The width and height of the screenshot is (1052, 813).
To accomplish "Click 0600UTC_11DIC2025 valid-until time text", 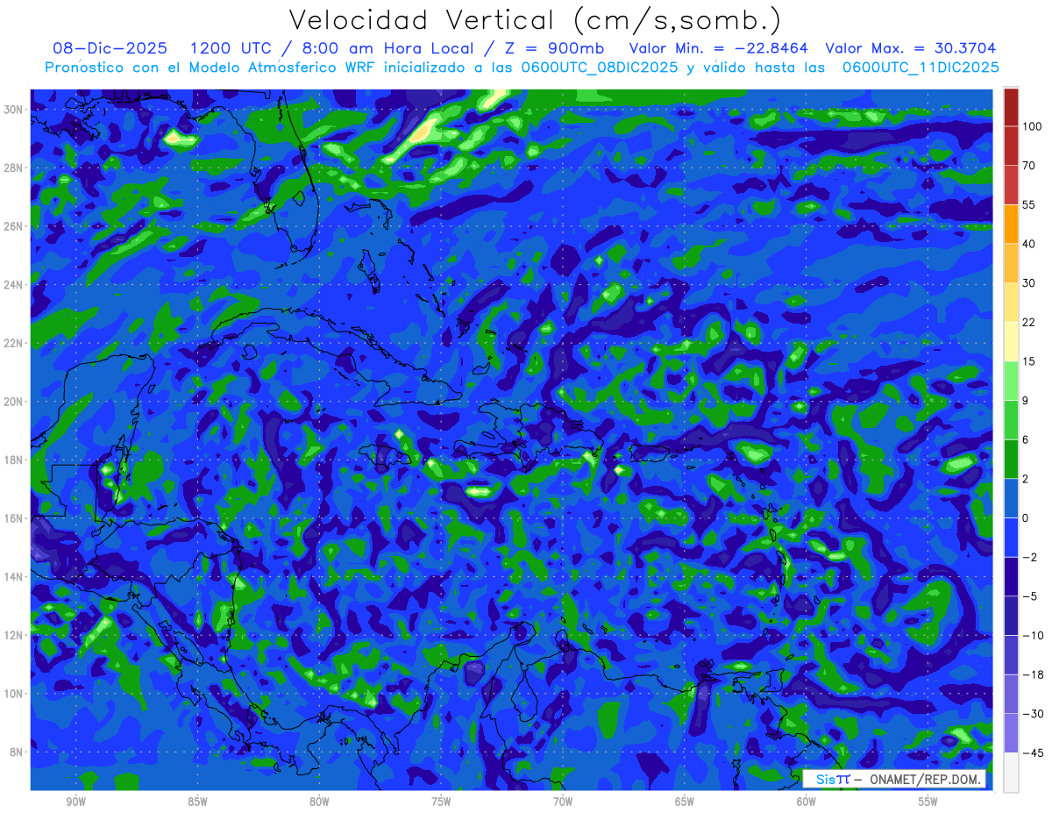I will tap(920, 68).
